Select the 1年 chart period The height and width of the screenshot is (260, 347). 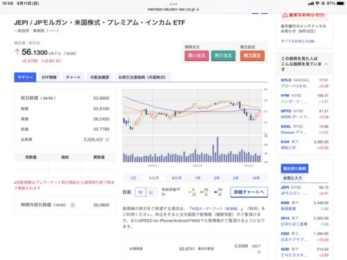coord(197,178)
